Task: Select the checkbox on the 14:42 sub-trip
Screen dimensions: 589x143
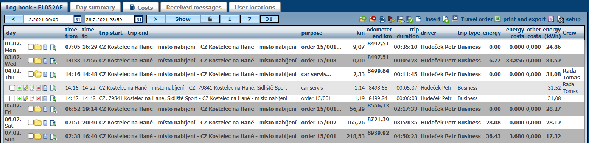Action: [x=12, y=99]
